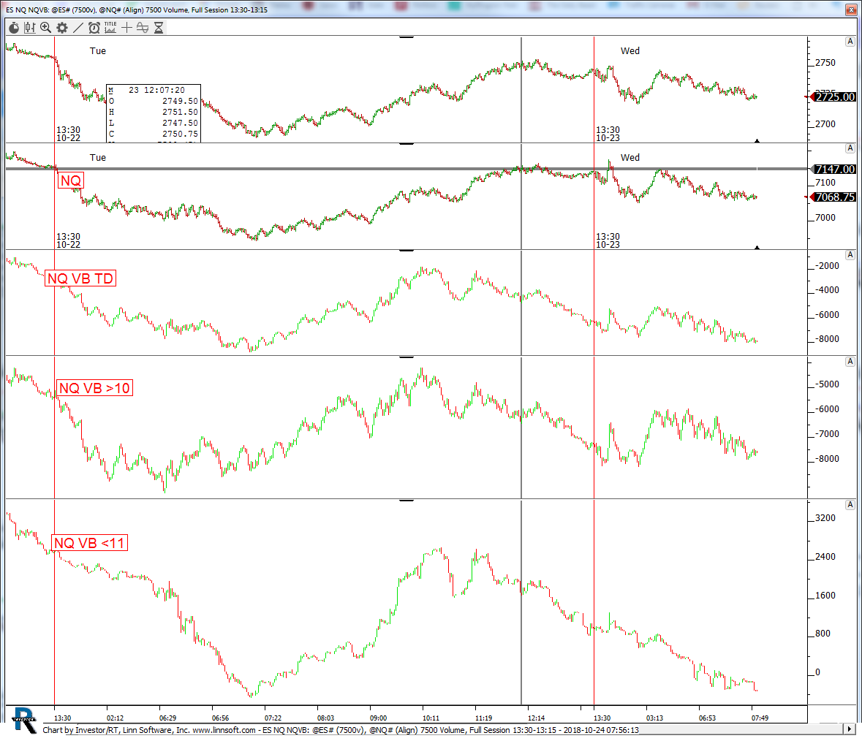Click the red NQ VB TD label
862x741 pixels.
(80, 278)
